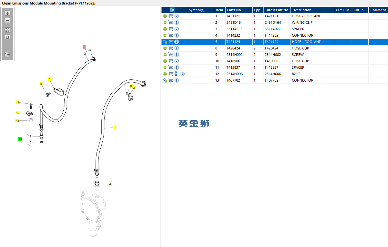Click the Symbol(s) column header
The width and height of the screenshot is (388, 247).
(201, 10)
